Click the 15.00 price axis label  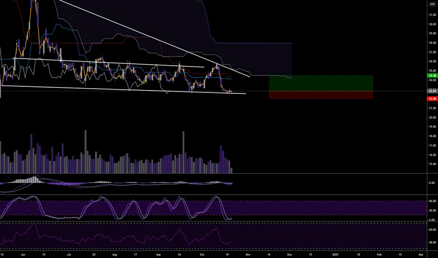[x=432, y=164]
